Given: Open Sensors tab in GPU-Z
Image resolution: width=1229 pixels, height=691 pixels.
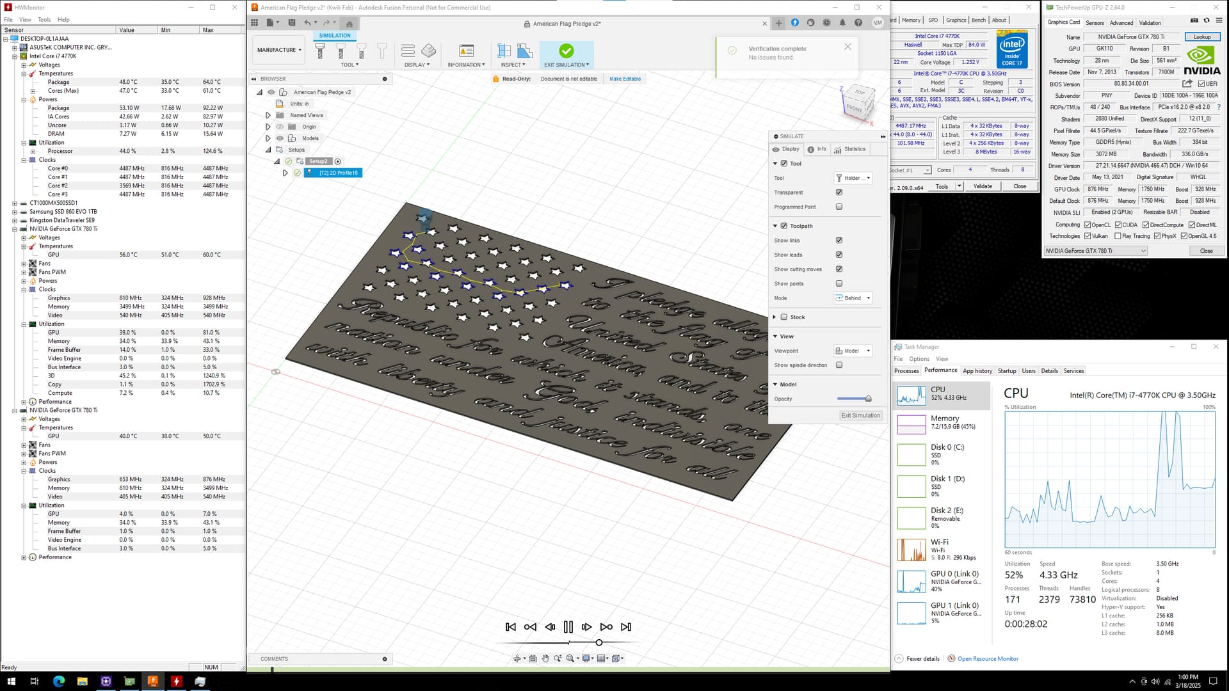Looking at the screenshot, I should [1095, 22].
